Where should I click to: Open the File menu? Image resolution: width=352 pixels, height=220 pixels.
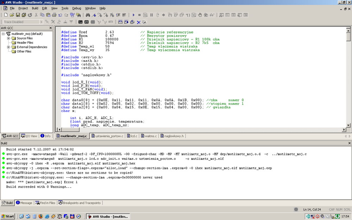(12, 8)
